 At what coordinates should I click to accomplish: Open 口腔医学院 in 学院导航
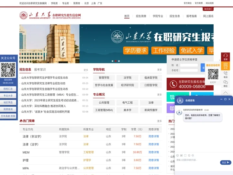(151, 85)
